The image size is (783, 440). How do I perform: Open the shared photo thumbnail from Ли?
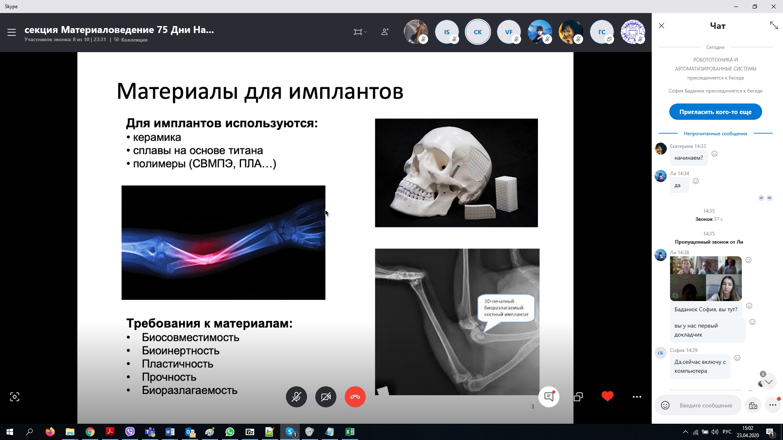(706, 279)
